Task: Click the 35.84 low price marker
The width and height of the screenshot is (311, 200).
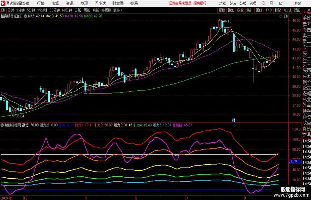Action: pyautogui.click(x=20, y=116)
